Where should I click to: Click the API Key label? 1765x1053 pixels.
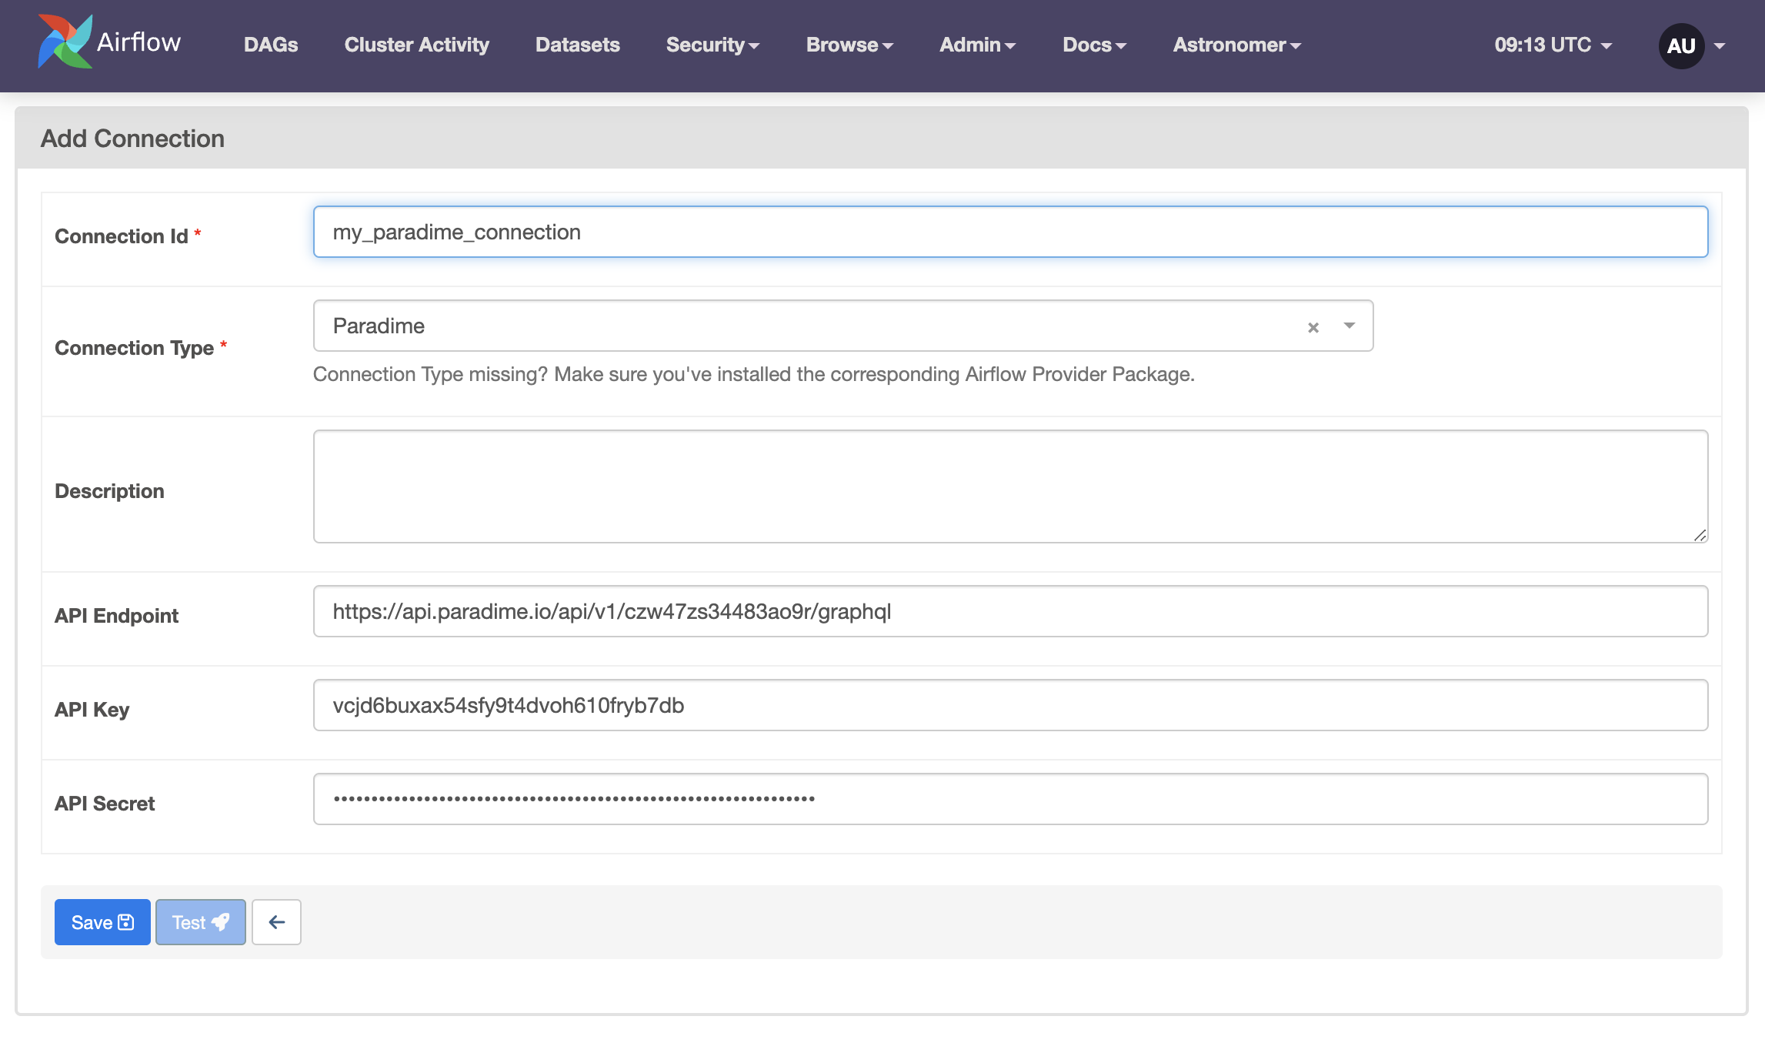pyautogui.click(x=92, y=710)
